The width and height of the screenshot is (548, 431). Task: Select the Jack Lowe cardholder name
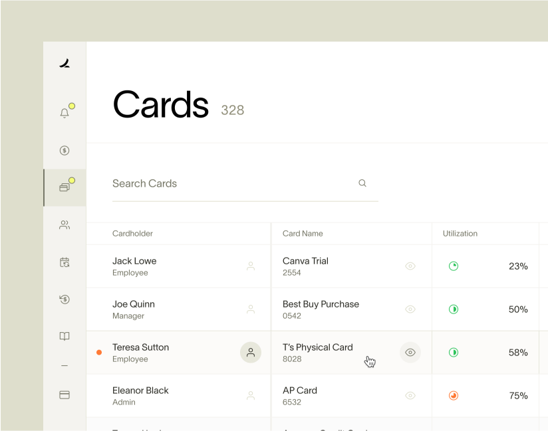click(134, 261)
